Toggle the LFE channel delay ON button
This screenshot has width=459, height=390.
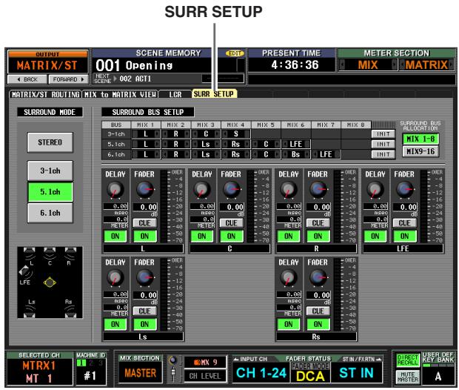point(375,236)
